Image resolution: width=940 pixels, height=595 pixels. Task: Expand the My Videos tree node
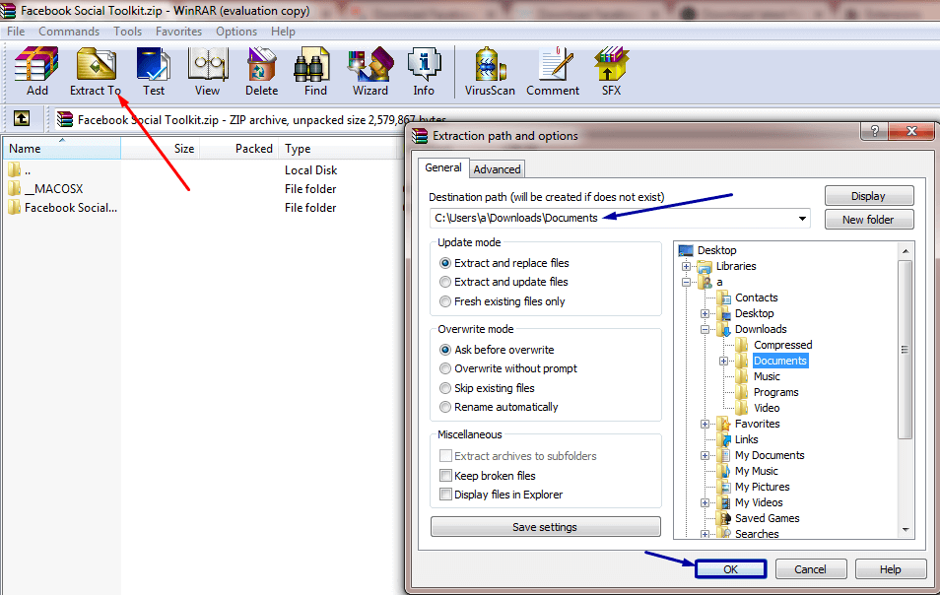tap(705, 502)
